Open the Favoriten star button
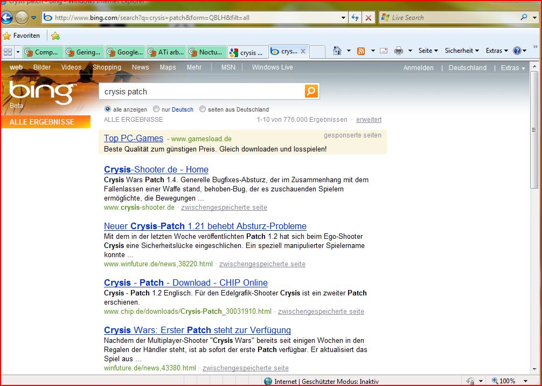Image resolution: width=542 pixels, height=386 pixels. point(22,36)
